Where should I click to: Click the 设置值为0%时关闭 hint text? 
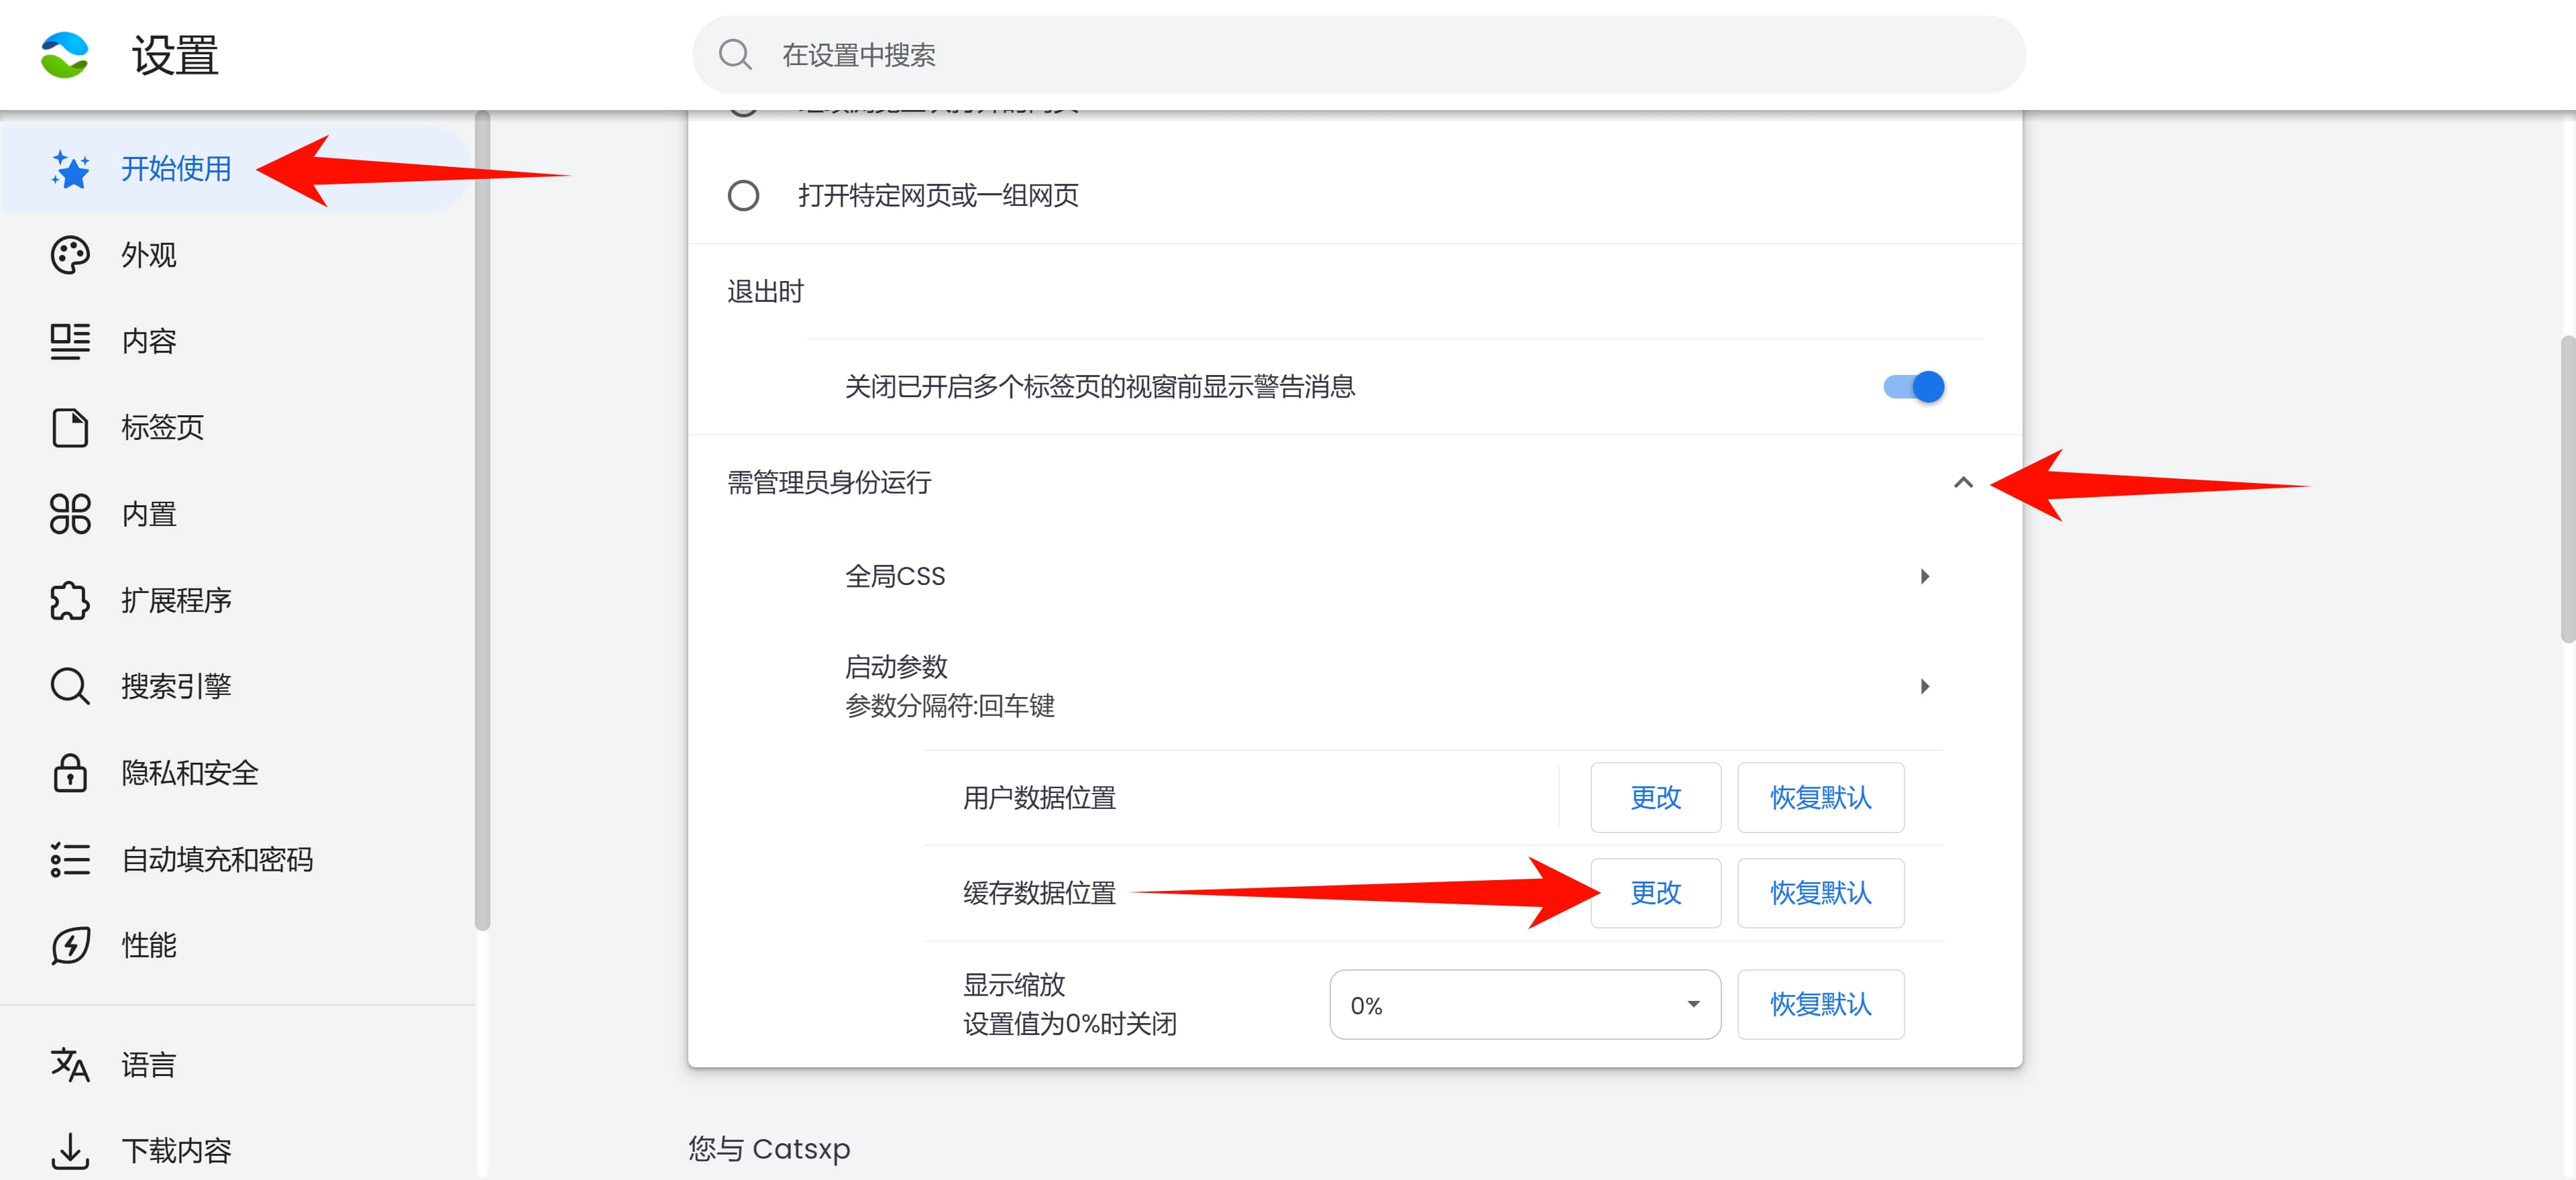point(1070,1024)
